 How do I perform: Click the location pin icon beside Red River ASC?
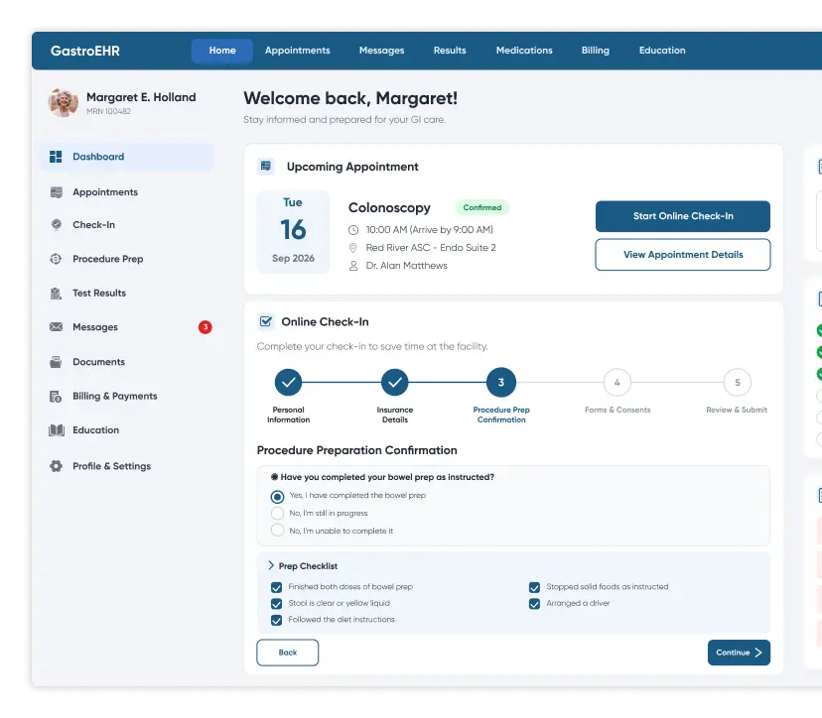pyautogui.click(x=353, y=248)
